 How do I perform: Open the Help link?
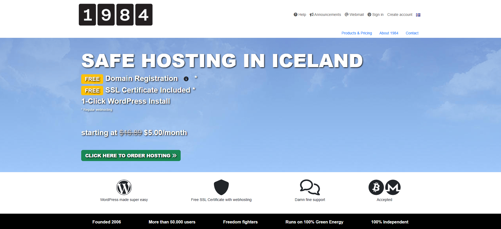[x=300, y=15]
